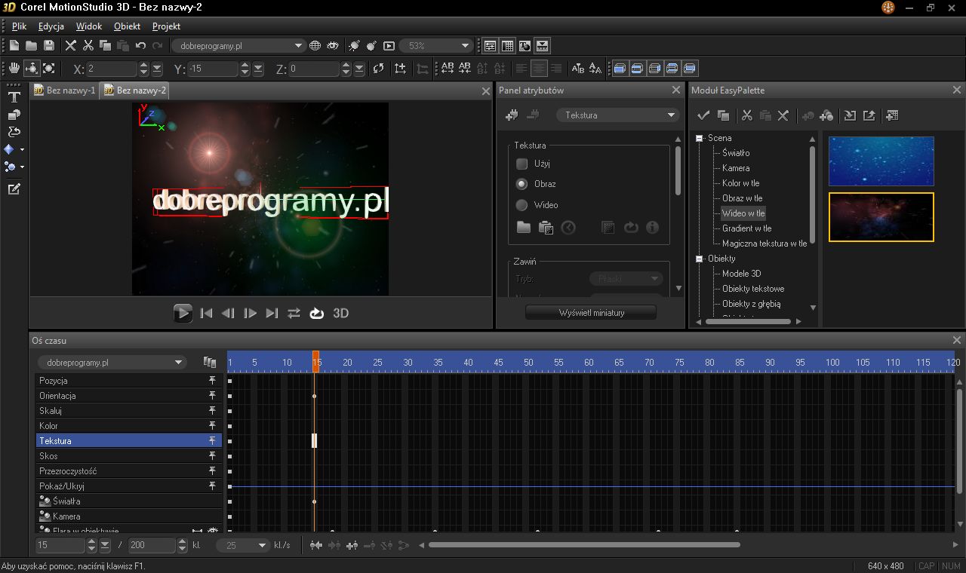Open the Obiekt menu
Image resolution: width=966 pixels, height=573 pixels.
[x=127, y=26]
